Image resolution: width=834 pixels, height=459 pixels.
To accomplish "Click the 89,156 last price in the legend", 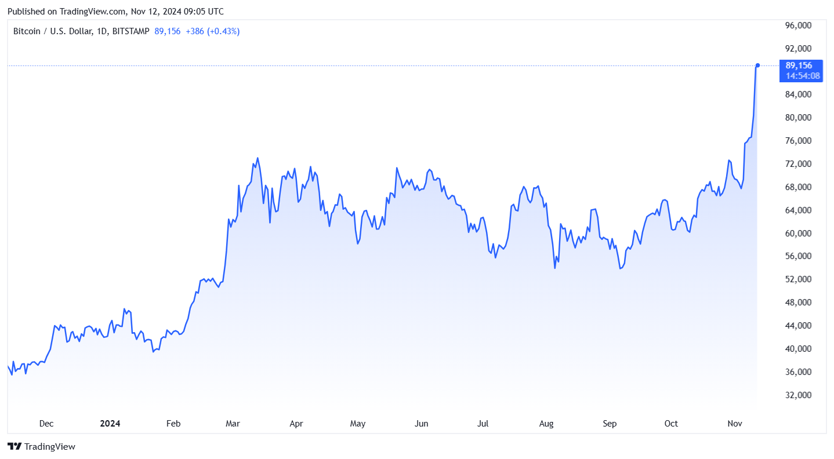I will pyautogui.click(x=168, y=31).
